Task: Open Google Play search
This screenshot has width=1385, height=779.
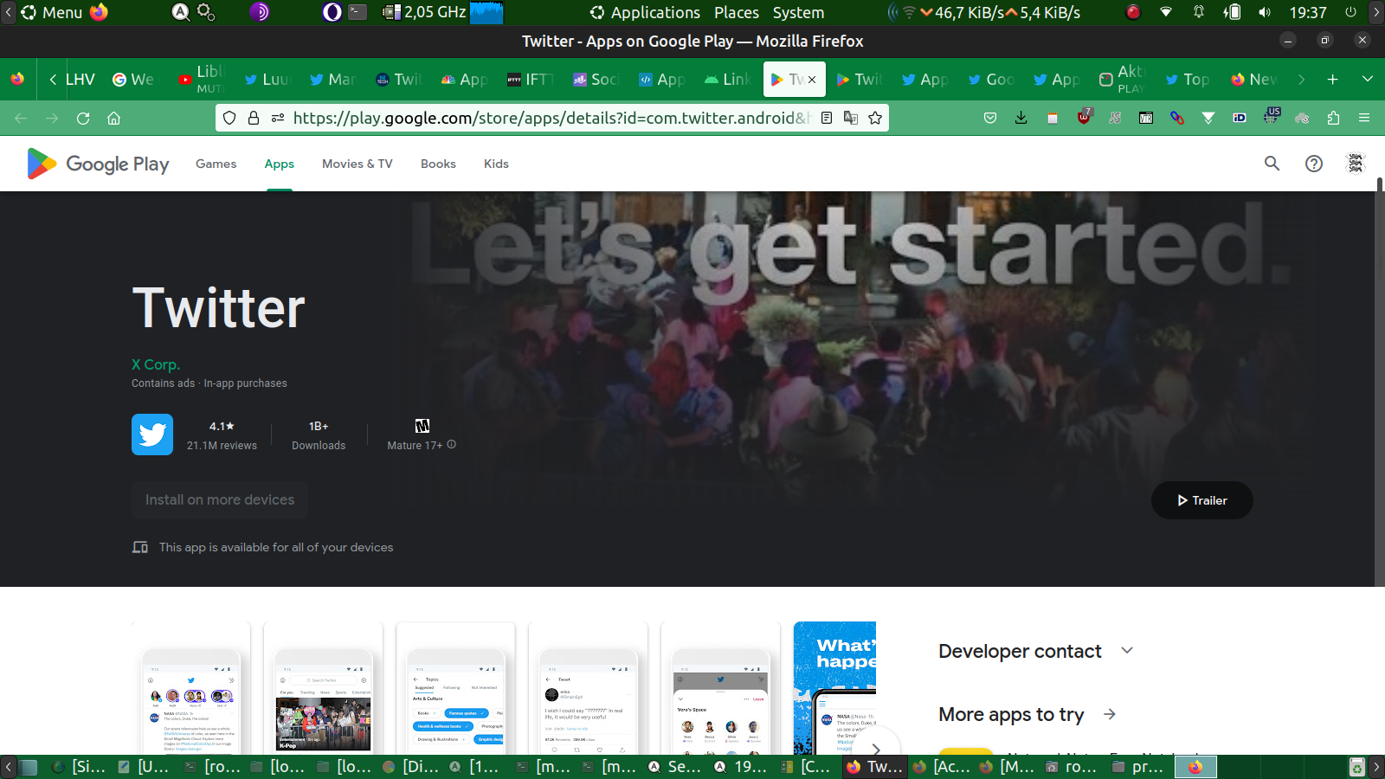Action: tap(1272, 164)
